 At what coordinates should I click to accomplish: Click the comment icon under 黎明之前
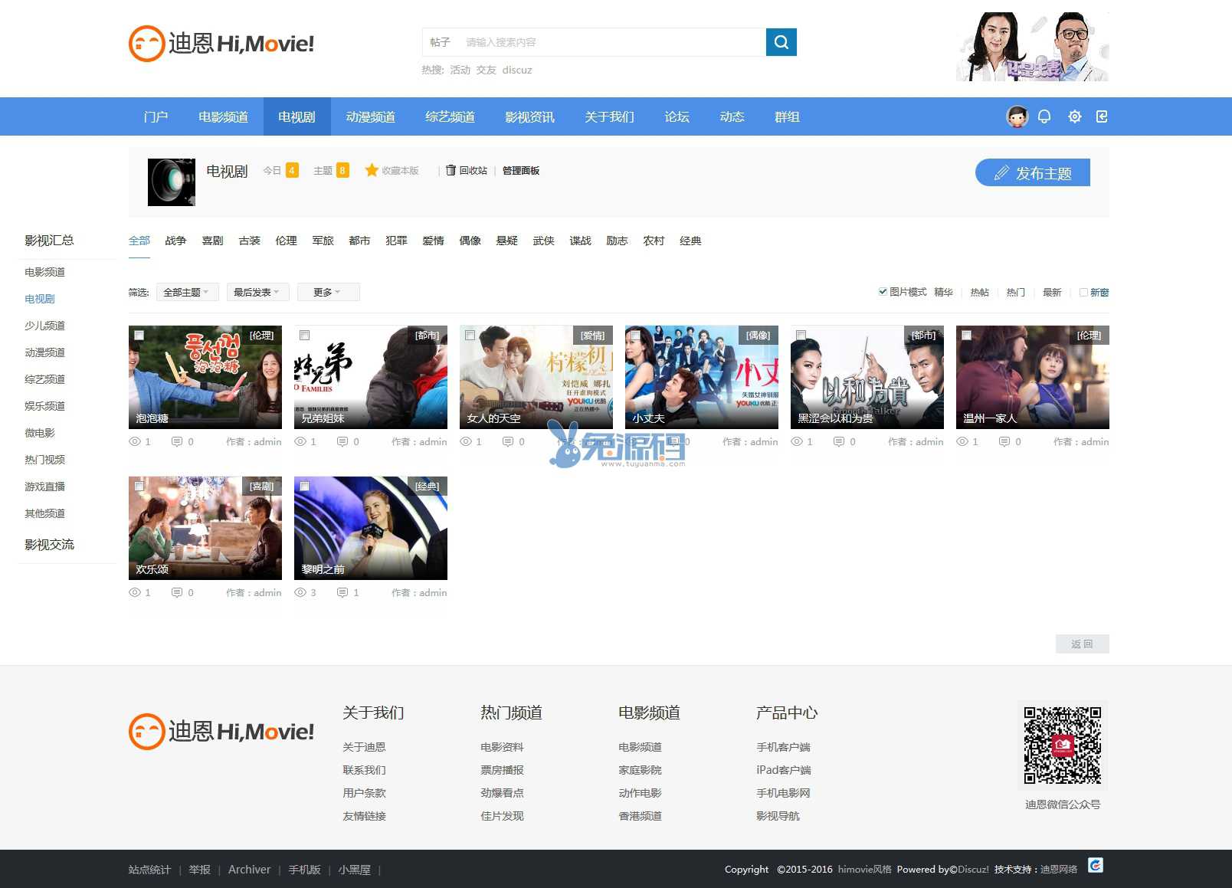pyautogui.click(x=342, y=593)
